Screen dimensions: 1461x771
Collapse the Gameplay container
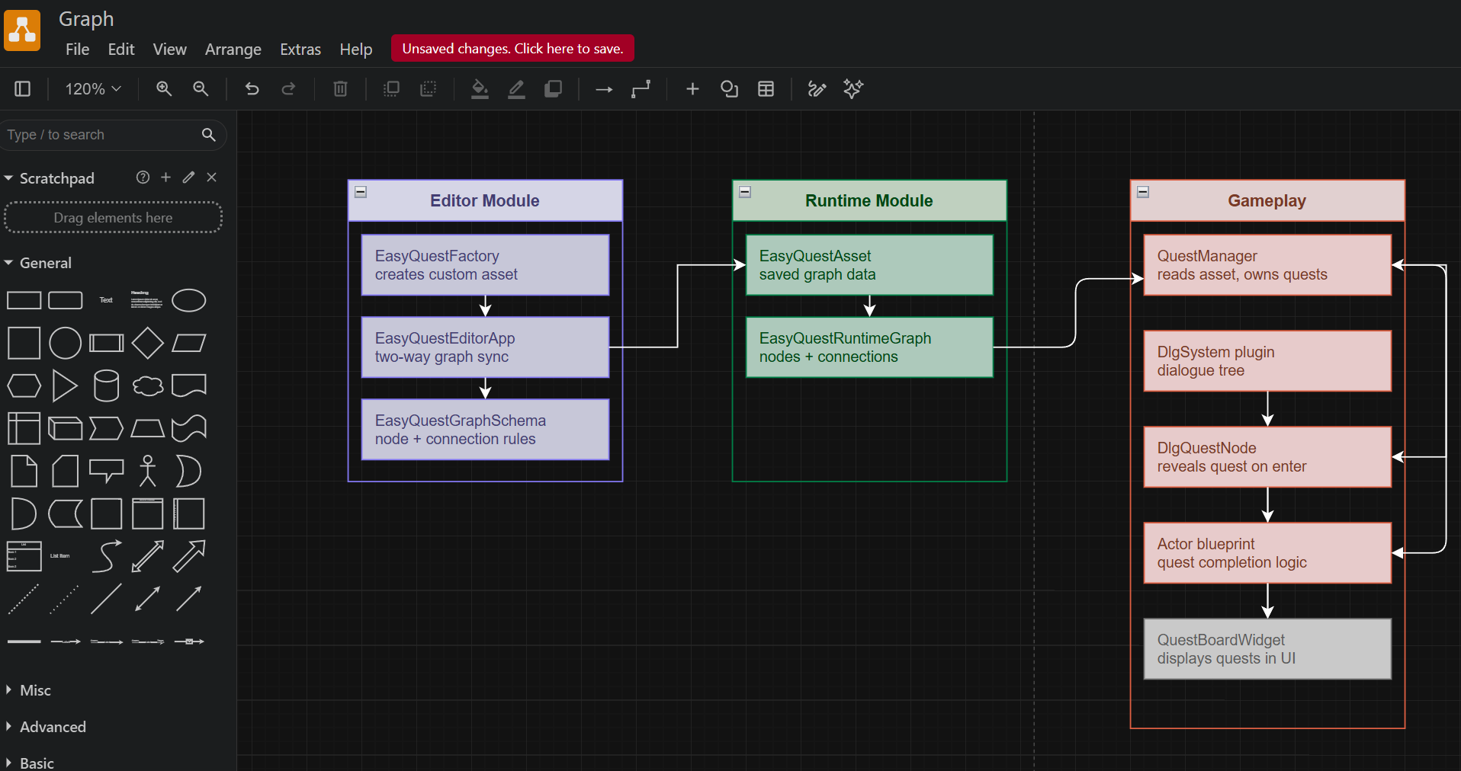[1143, 192]
